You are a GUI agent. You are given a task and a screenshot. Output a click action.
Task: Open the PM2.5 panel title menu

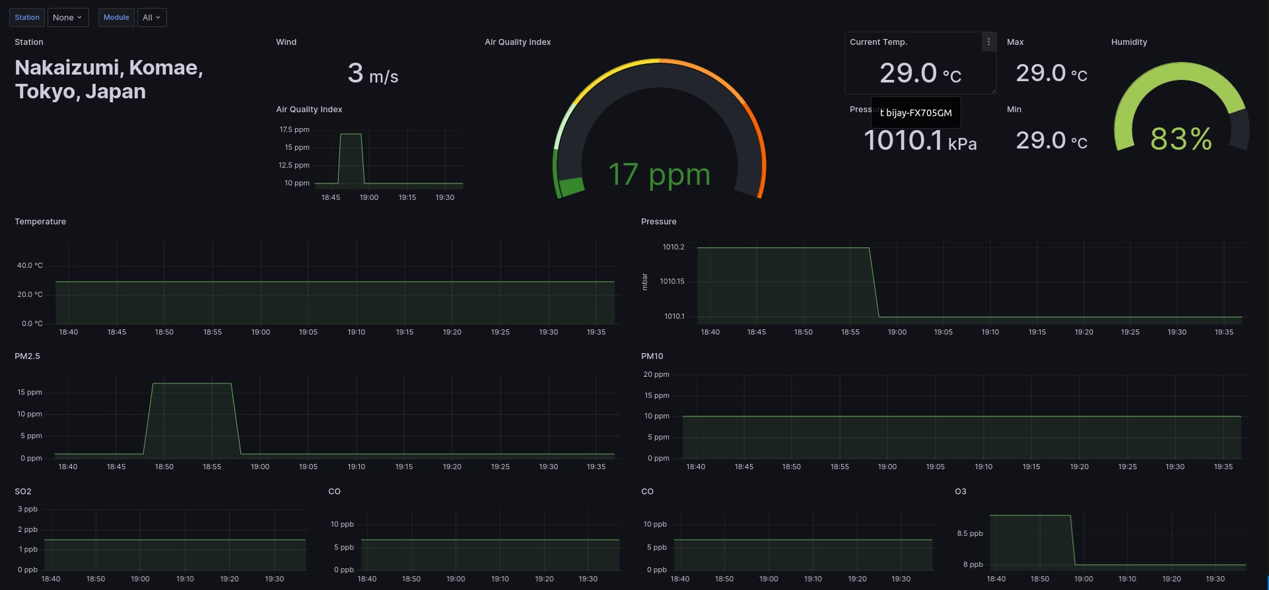[27, 356]
